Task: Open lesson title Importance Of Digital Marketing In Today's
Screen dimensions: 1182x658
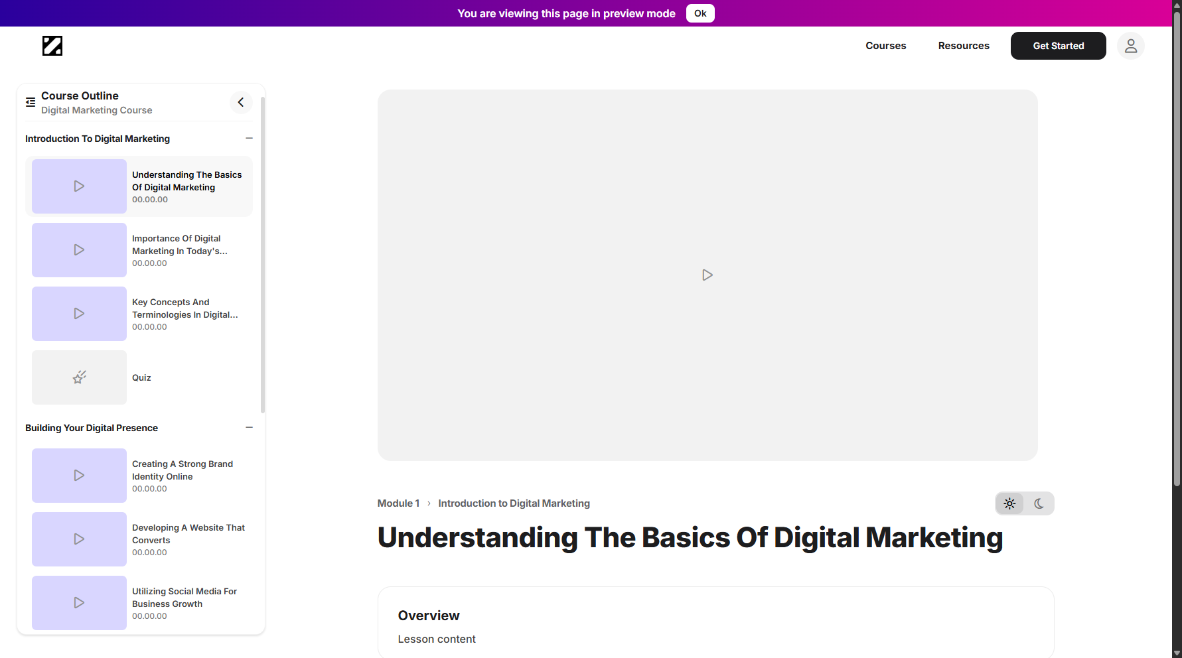Action: pos(180,245)
